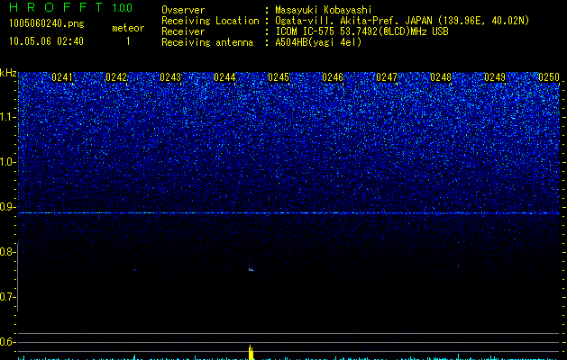Click the 0243 time marker
The height and width of the screenshot is (360, 567).
[170, 77]
